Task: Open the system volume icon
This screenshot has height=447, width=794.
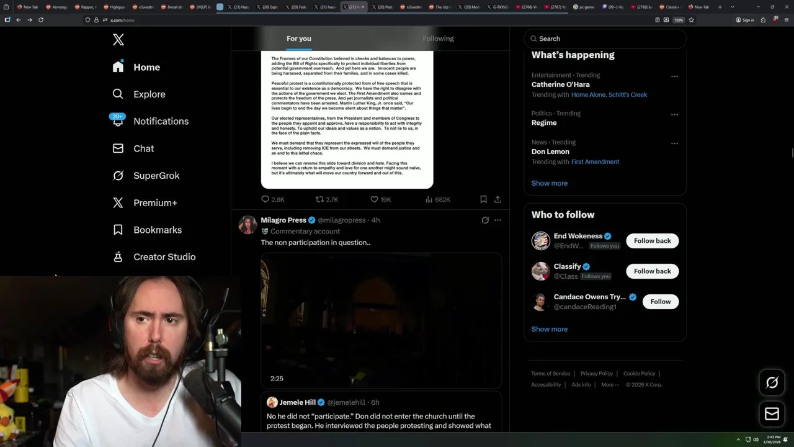Action: [756, 440]
